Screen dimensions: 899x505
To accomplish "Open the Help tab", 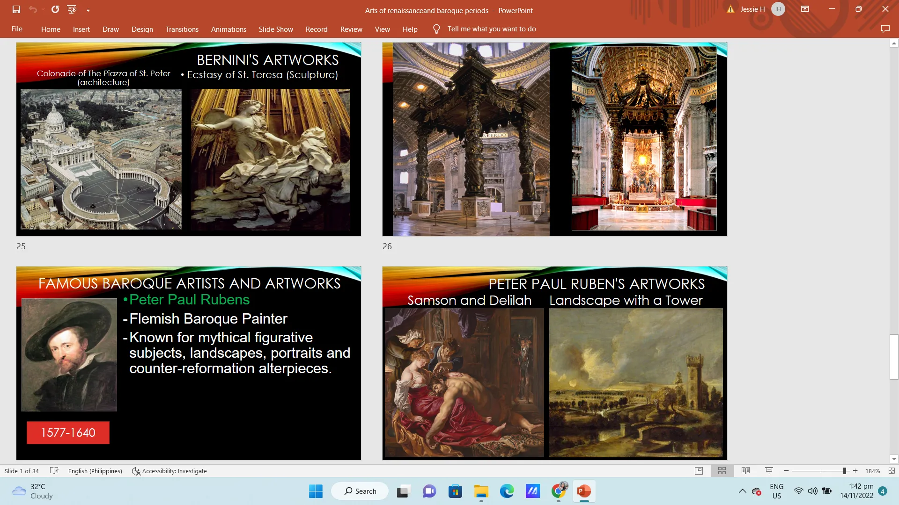I will 410,29.
